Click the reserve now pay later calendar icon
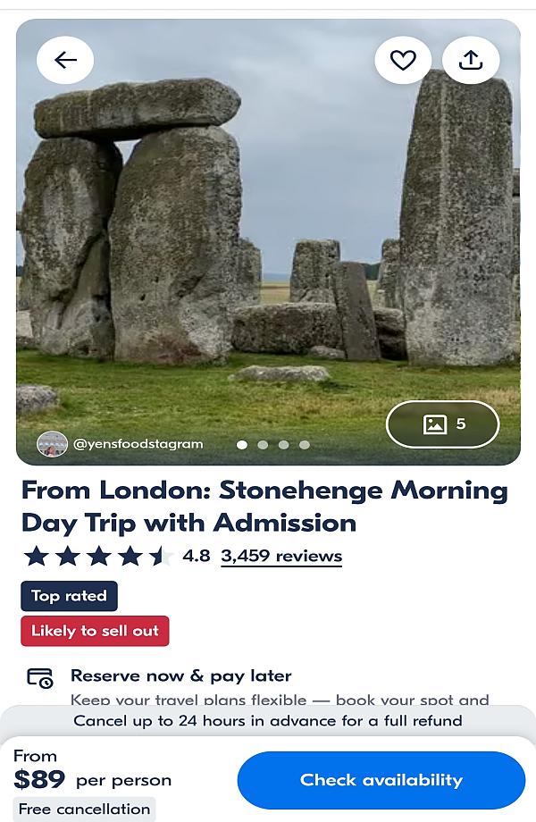Image resolution: width=536 pixels, height=822 pixels. [39, 678]
